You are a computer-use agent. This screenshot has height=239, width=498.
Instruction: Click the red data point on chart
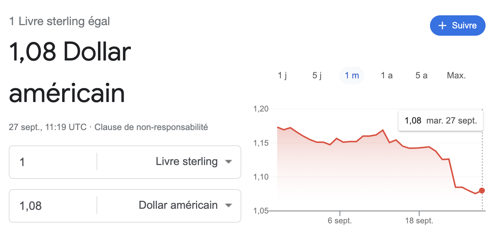coord(482,191)
